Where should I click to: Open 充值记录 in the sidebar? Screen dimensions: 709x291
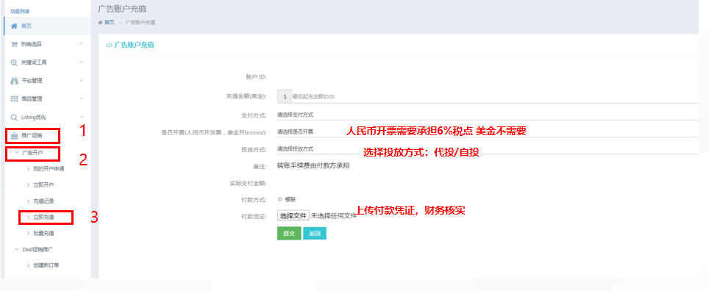tap(44, 201)
